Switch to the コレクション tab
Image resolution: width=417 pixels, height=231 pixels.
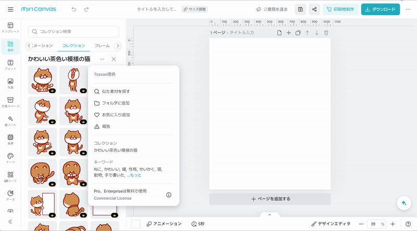click(x=73, y=46)
